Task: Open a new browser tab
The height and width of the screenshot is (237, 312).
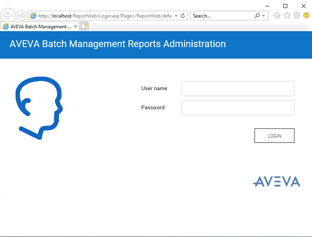Action: (84, 26)
